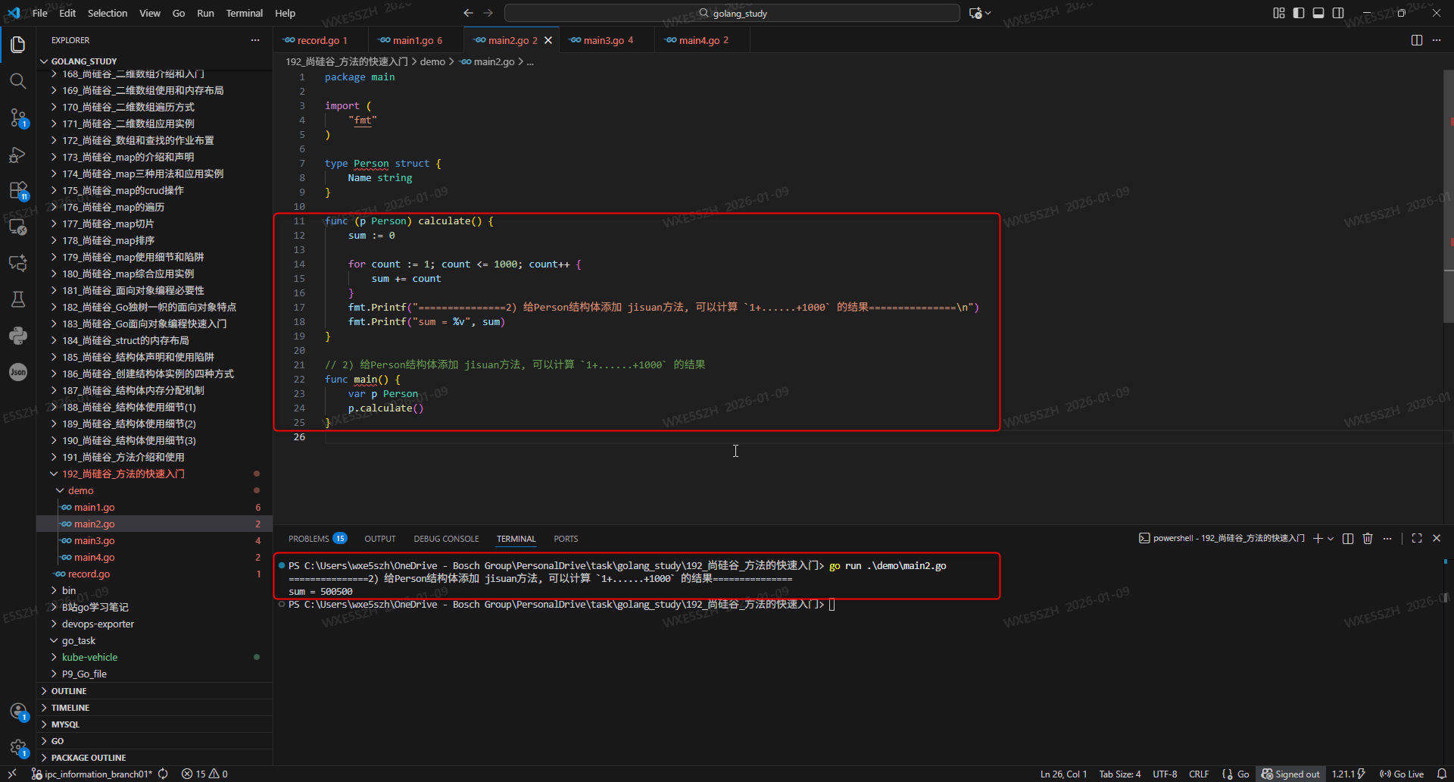The width and height of the screenshot is (1454, 782).
Task: Click the Signed out status item
Action: [x=1290, y=774]
